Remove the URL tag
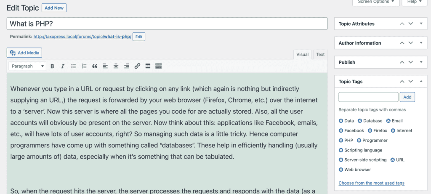Viewport: 431px width, 194px height. (x=393, y=160)
